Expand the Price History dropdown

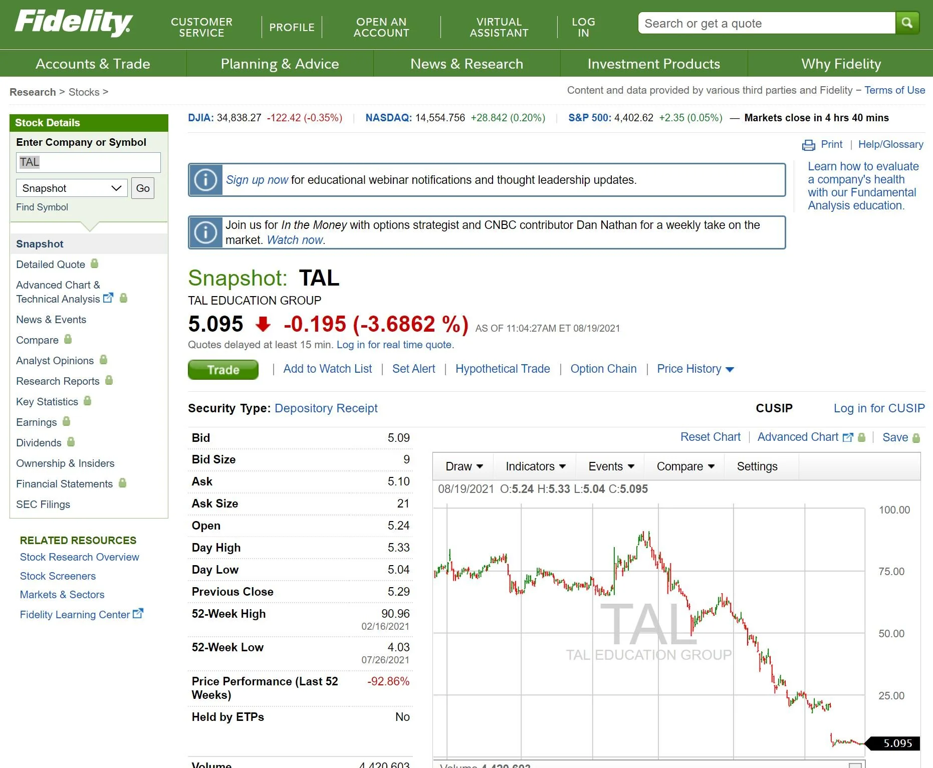tap(695, 369)
